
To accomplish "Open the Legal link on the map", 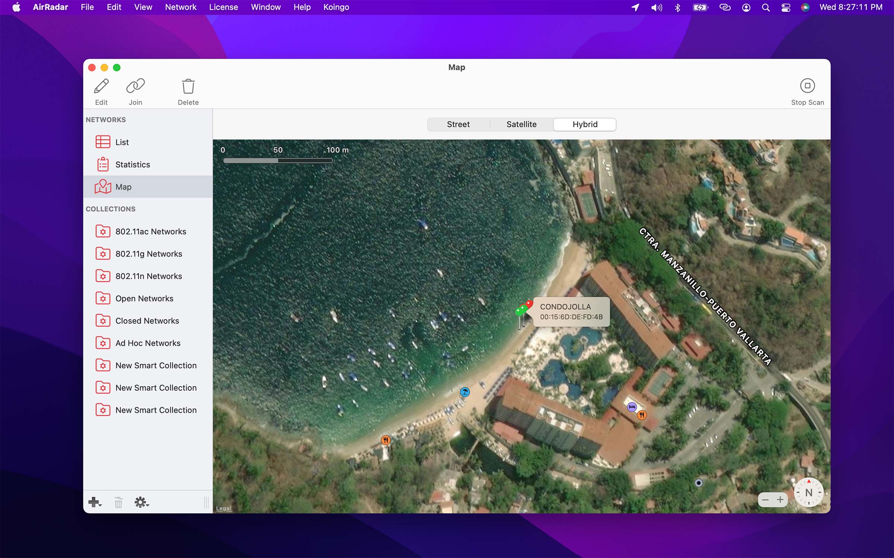I will tap(223, 508).
